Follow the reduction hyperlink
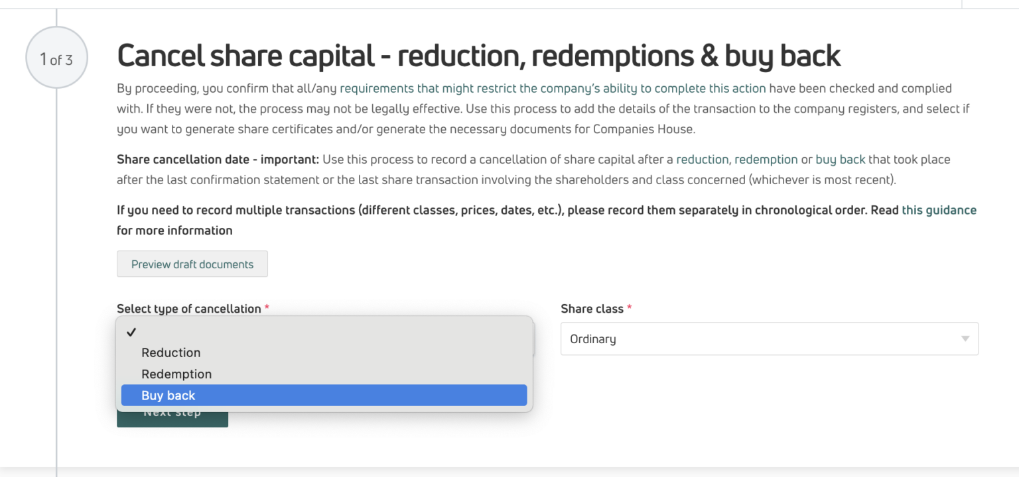This screenshot has width=1019, height=477. (703, 159)
